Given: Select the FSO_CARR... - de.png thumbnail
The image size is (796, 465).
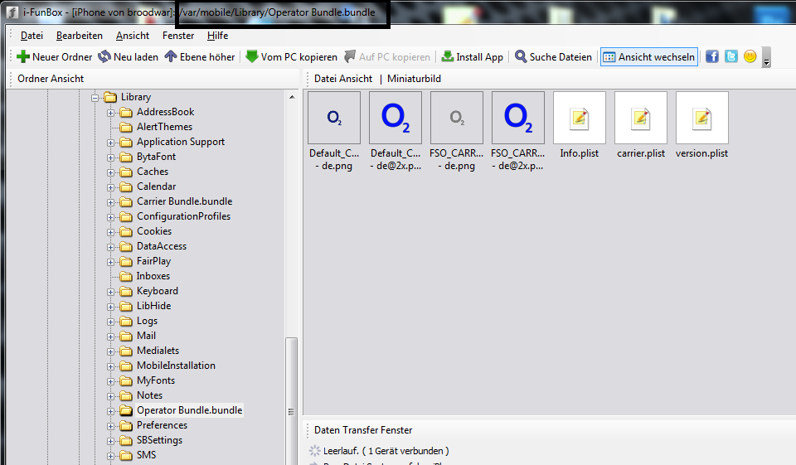Looking at the screenshot, I should click(x=457, y=118).
